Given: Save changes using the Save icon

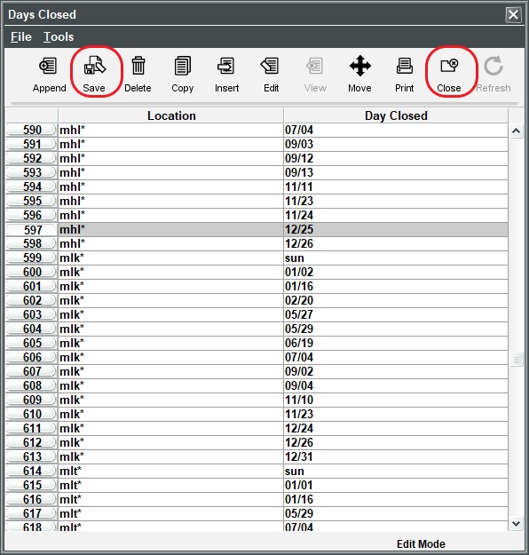Looking at the screenshot, I should click(x=94, y=66).
